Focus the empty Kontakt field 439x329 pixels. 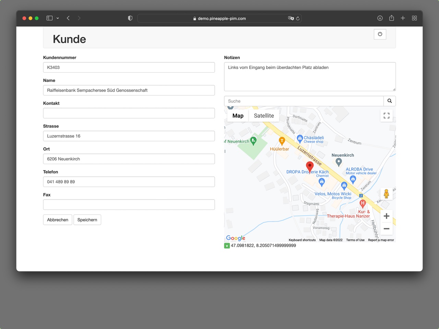[129, 113]
